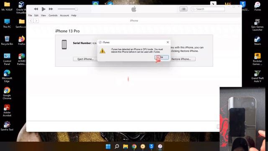Close the iTunes alert dialog

tap(167, 42)
